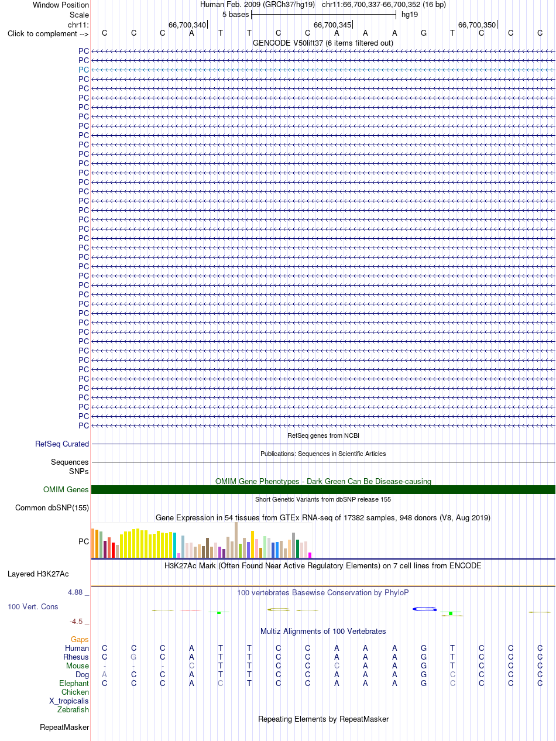Select the Human alignment row label
Screen dimensions: 556x741
coord(77,648)
